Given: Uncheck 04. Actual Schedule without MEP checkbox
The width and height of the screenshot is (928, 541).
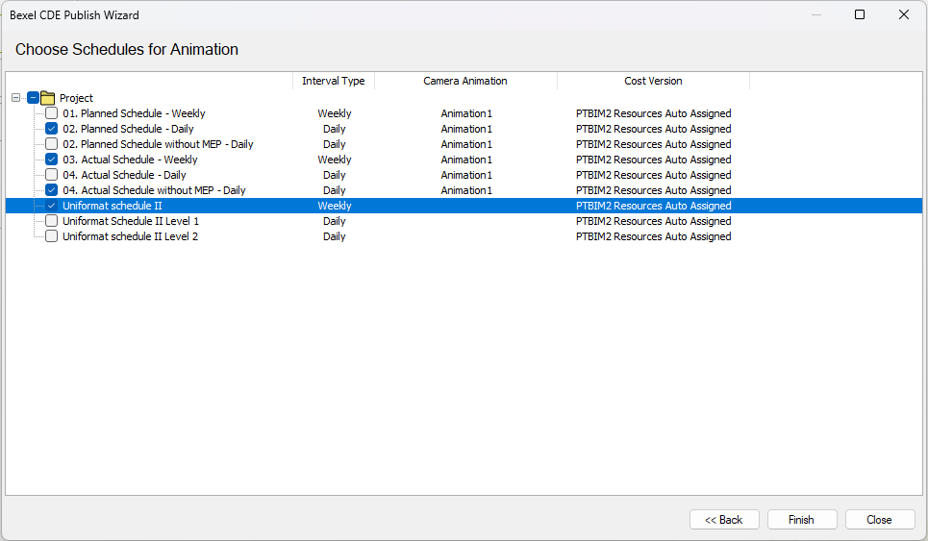Looking at the screenshot, I should click(x=52, y=190).
